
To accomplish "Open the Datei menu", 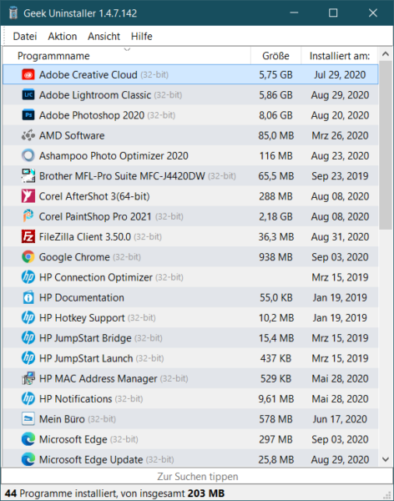I will 25,37.
